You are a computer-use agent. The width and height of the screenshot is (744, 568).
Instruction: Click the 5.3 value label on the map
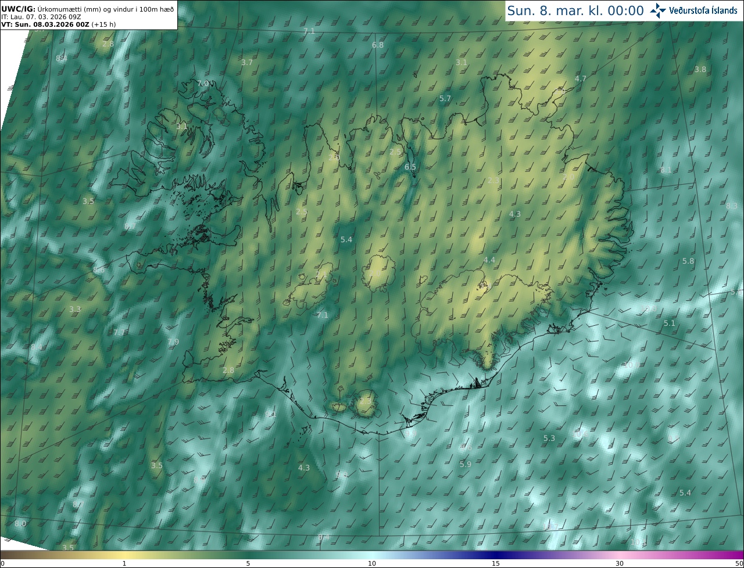549,438
